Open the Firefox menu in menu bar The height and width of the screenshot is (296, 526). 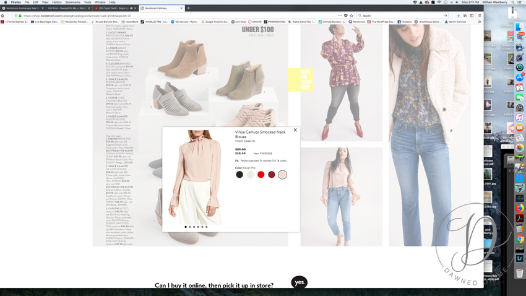[15, 2]
